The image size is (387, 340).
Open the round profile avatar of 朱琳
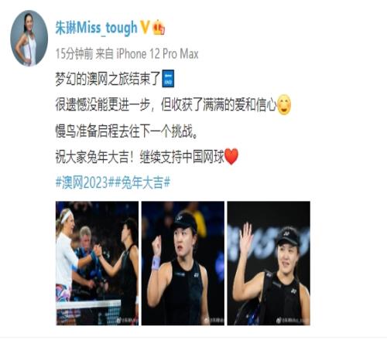click(x=29, y=38)
